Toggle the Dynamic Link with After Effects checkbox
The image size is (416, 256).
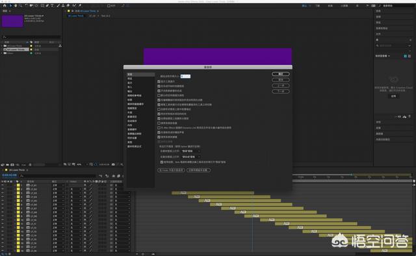coord(159,127)
